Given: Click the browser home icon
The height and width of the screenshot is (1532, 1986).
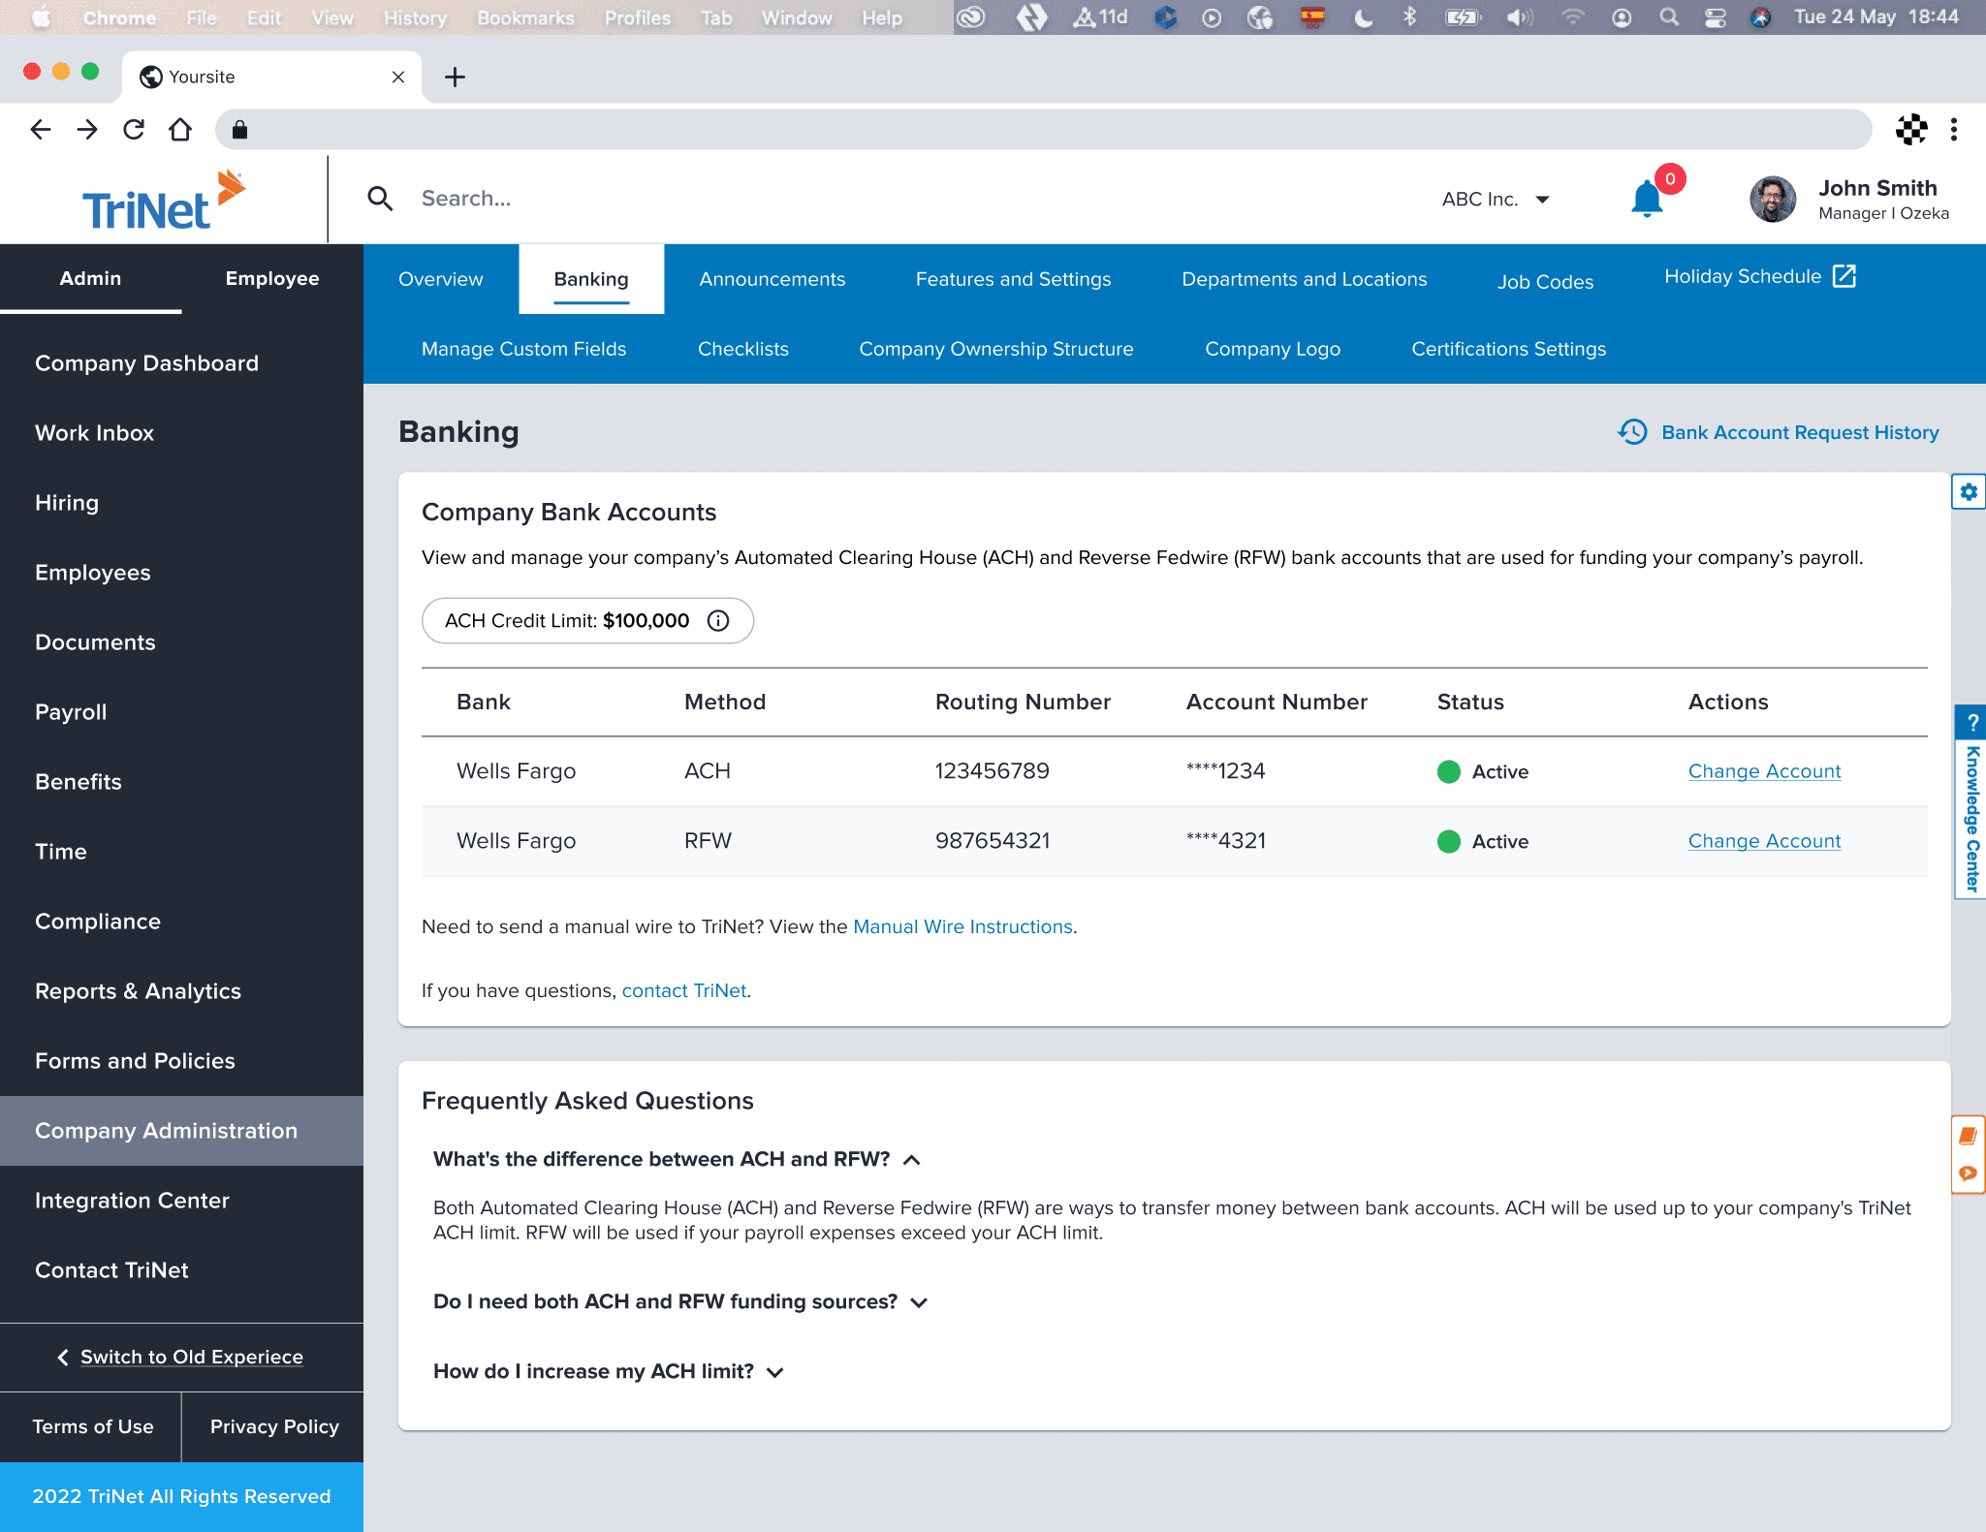Looking at the screenshot, I should coord(180,130).
